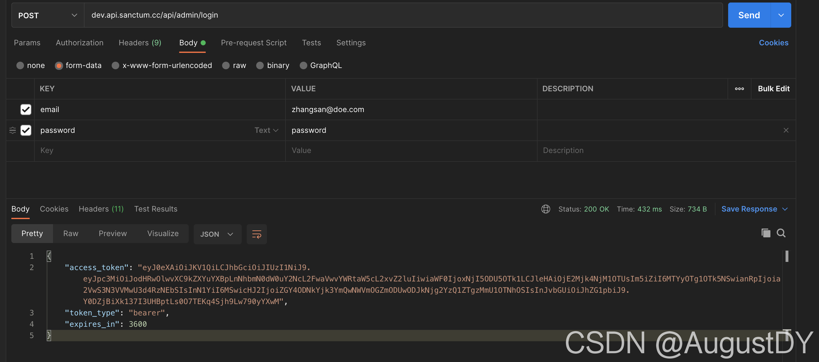Click the search response magnifier icon

(781, 233)
